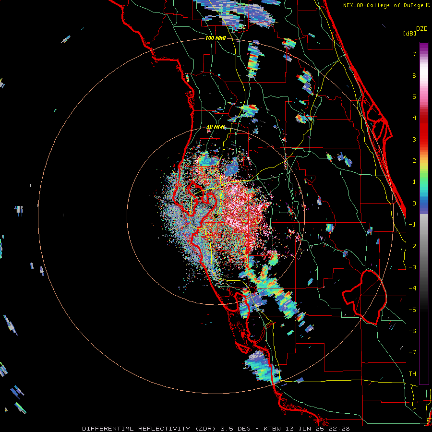Click the 1 value on the color scale
432x432 pixels.
414,182
